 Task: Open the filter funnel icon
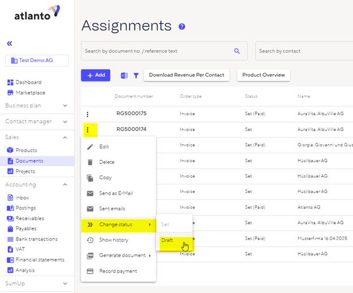136,75
